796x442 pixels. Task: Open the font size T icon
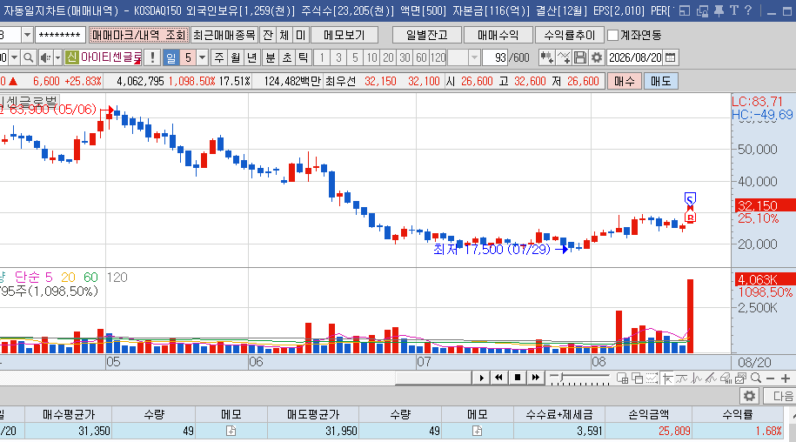tap(734, 10)
